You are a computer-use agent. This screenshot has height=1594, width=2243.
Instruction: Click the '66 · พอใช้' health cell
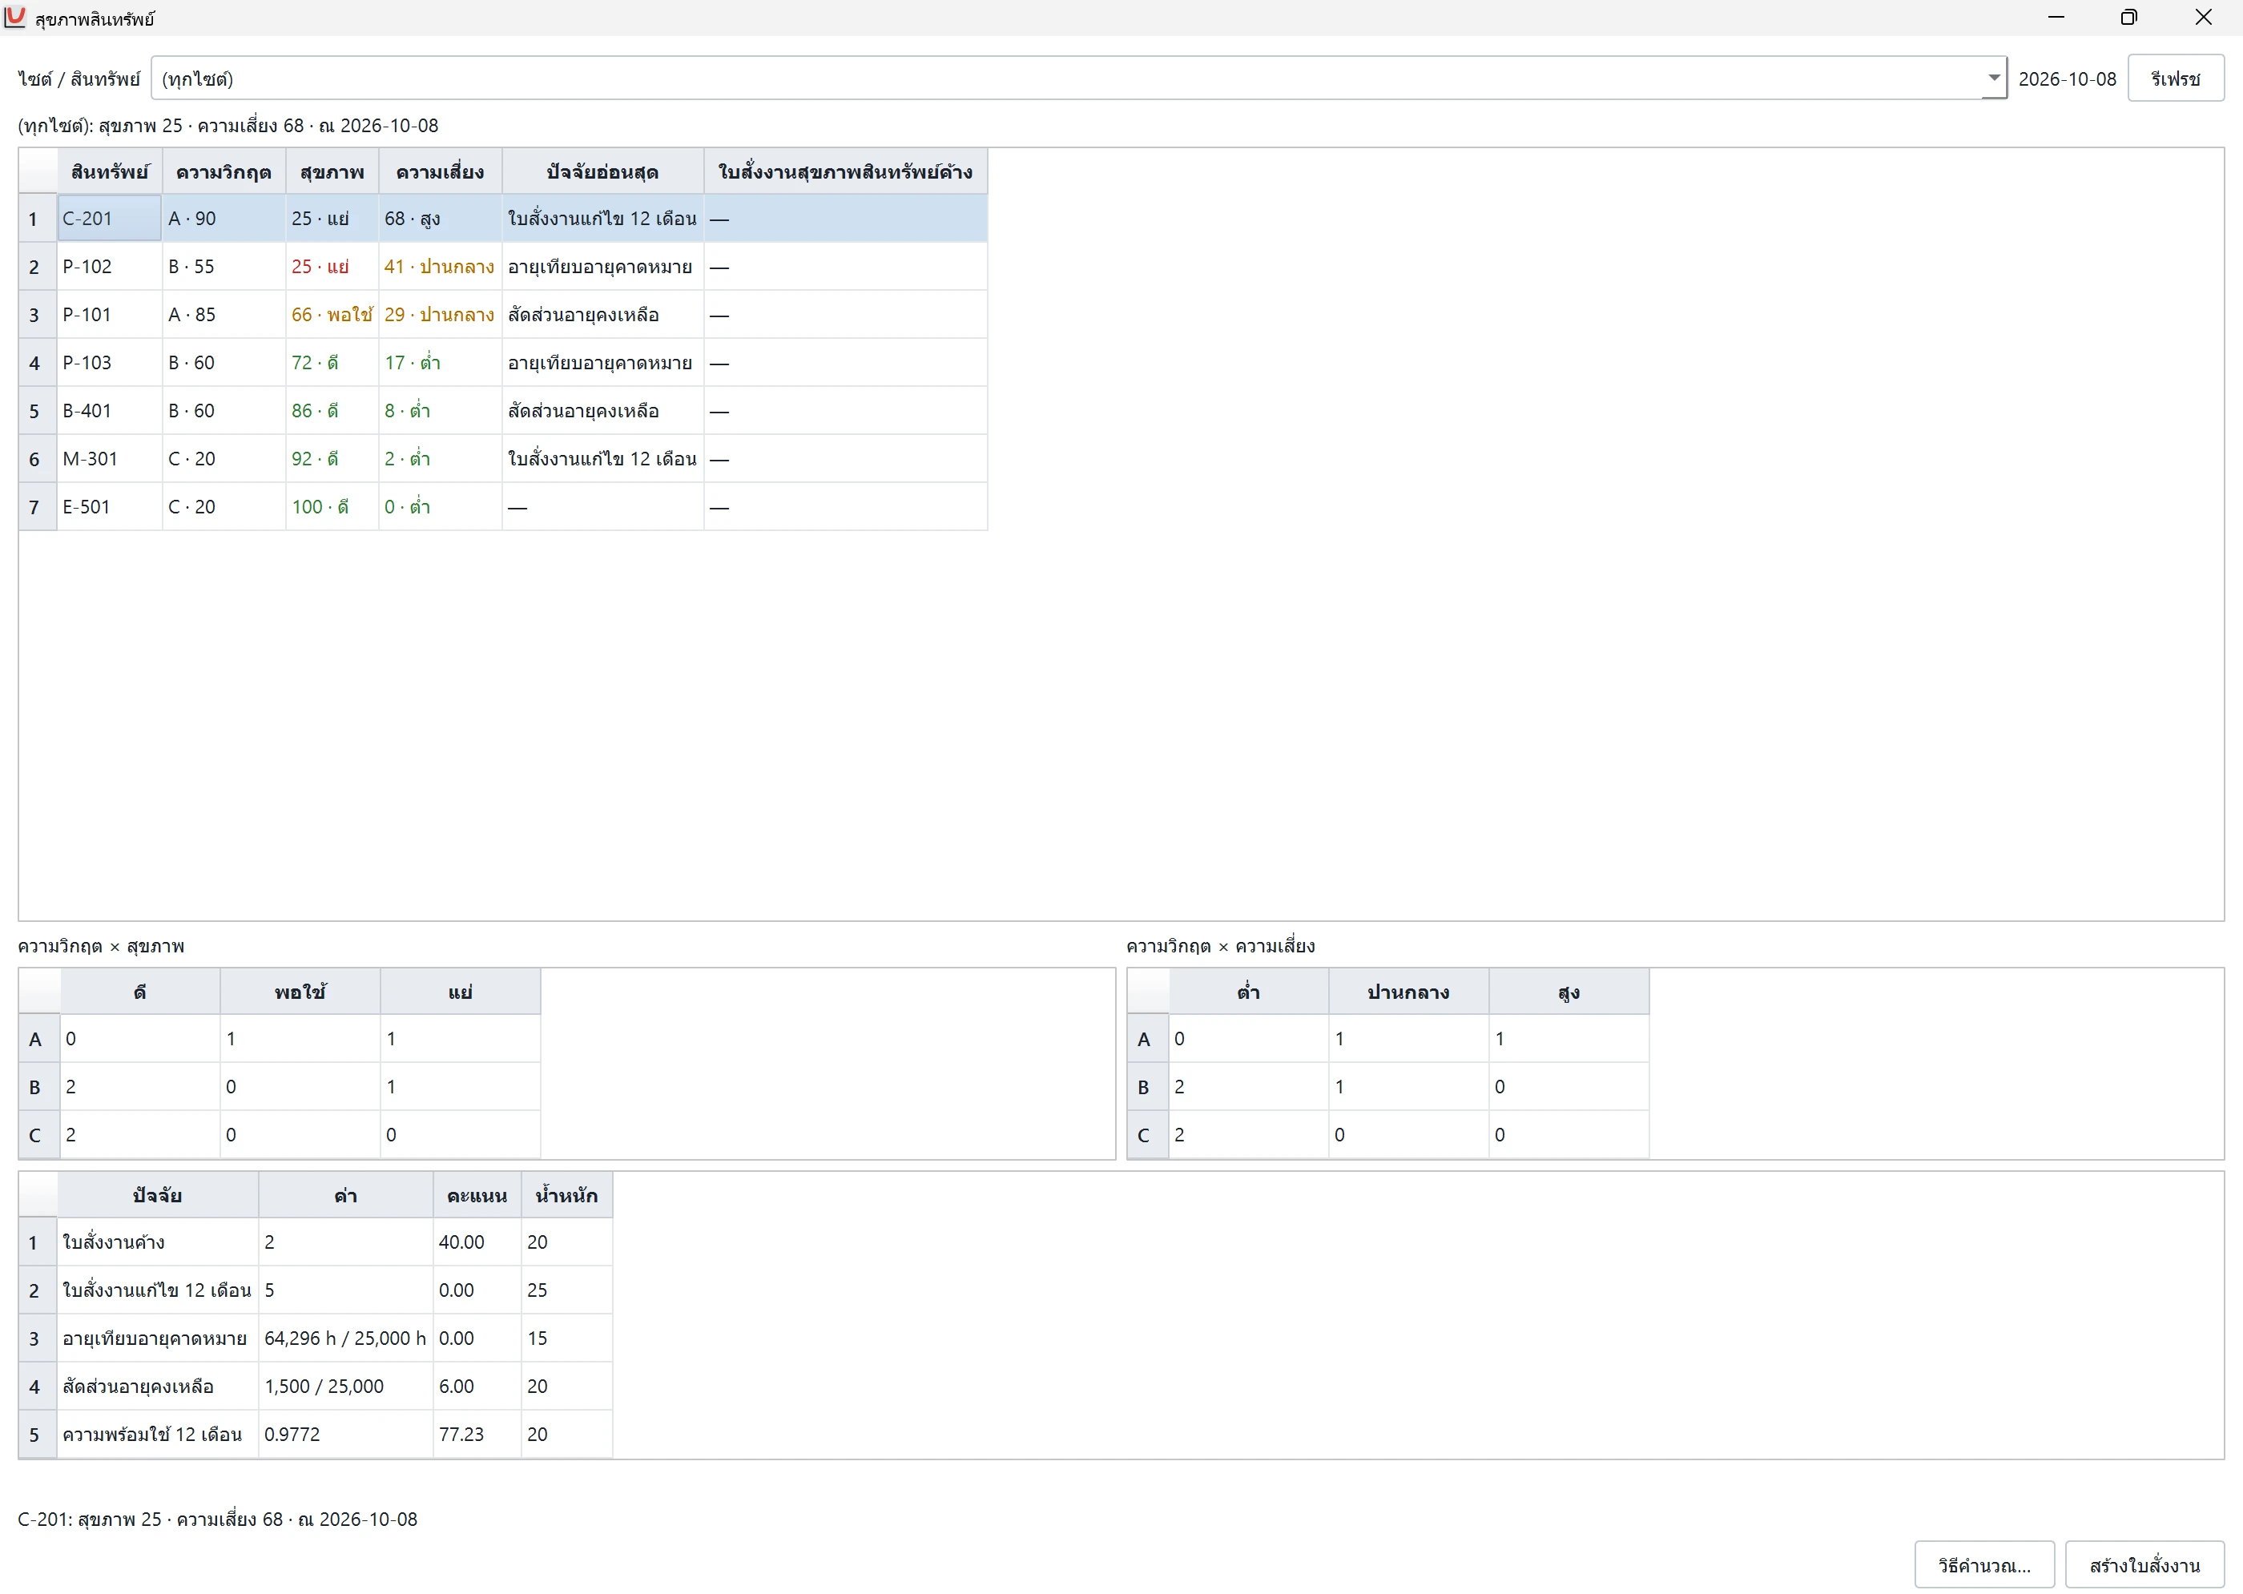tap(332, 314)
